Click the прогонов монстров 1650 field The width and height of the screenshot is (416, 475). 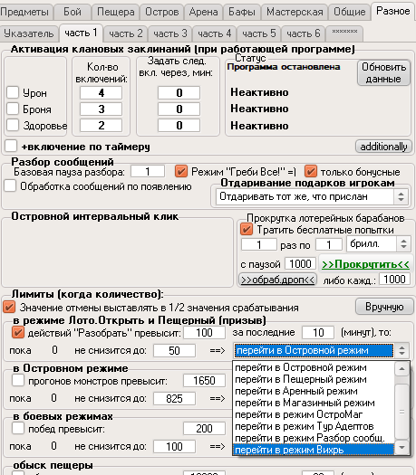[x=204, y=381]
